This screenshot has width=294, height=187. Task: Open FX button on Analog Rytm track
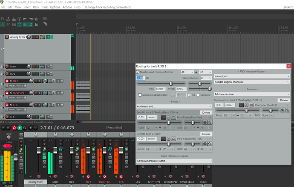[x=48, y=37]
